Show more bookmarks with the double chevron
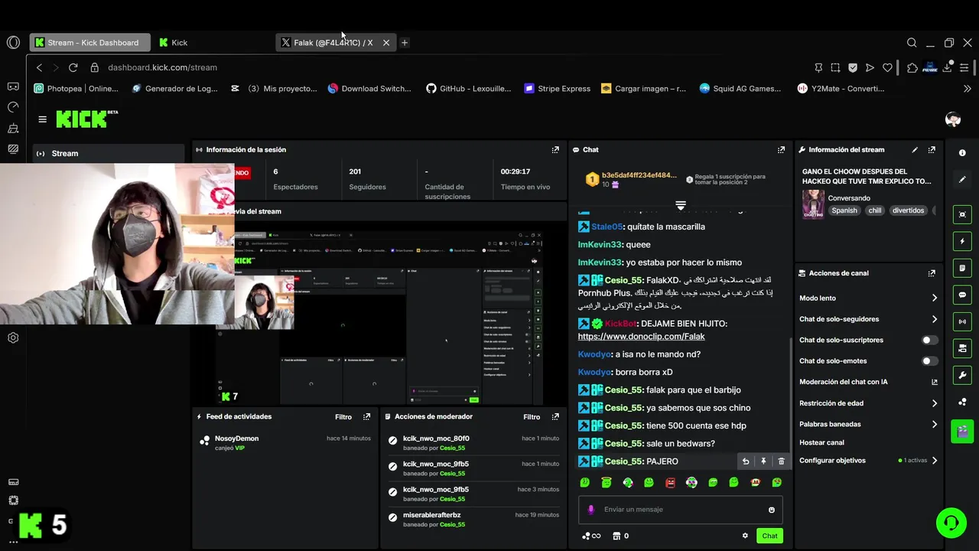The height and width of the screenshot is (551, 979). click(x=967, y=89)
